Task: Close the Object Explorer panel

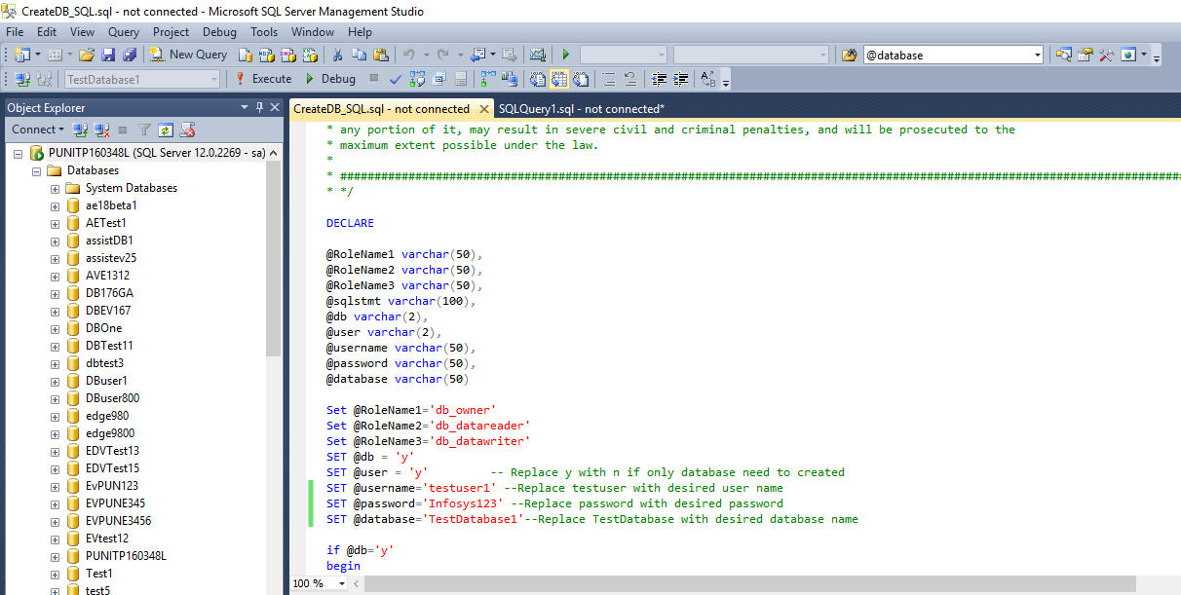Action: click(x=275, y=108)
